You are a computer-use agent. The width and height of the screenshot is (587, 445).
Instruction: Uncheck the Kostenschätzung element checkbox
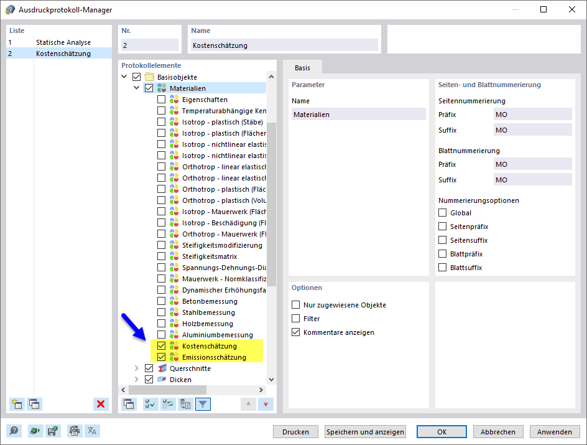(161, 346)
